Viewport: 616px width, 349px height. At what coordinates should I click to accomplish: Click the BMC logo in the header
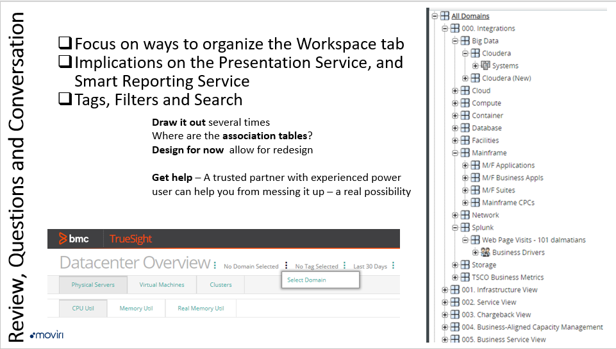74,239
